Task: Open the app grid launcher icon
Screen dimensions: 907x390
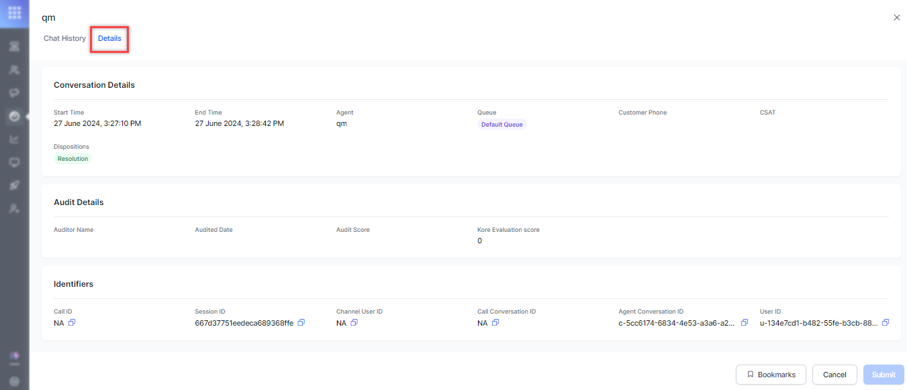Action: (x=14, y=13)
